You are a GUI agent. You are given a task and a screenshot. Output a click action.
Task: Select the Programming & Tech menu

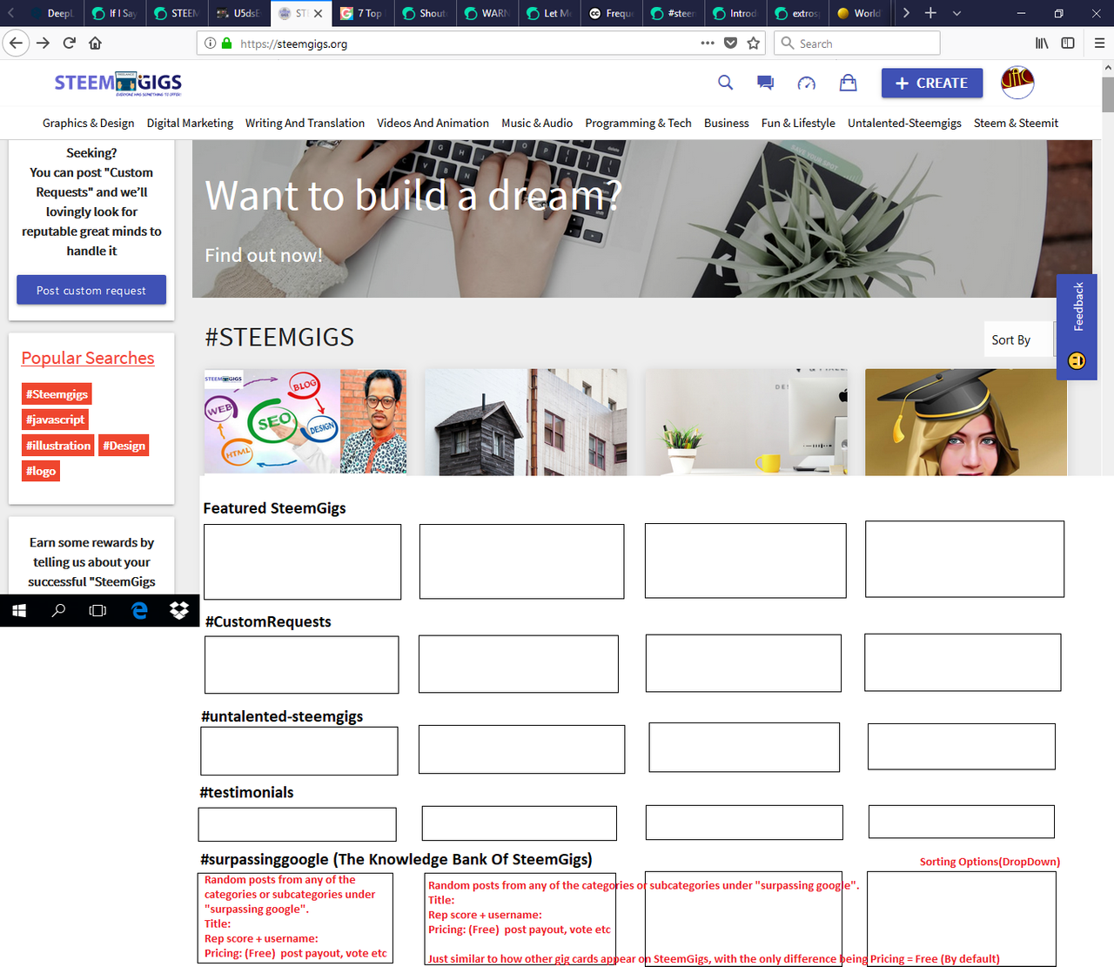[x=639, y=123]
